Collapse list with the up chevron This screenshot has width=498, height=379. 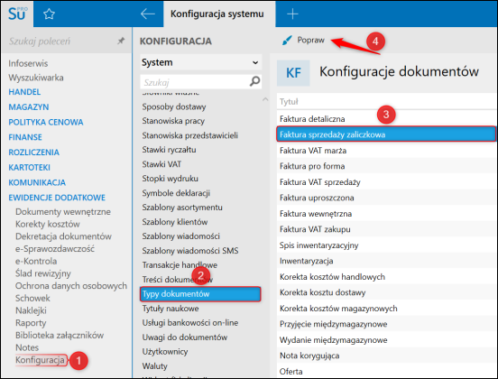pyautogui.click(x=265, y=99)
